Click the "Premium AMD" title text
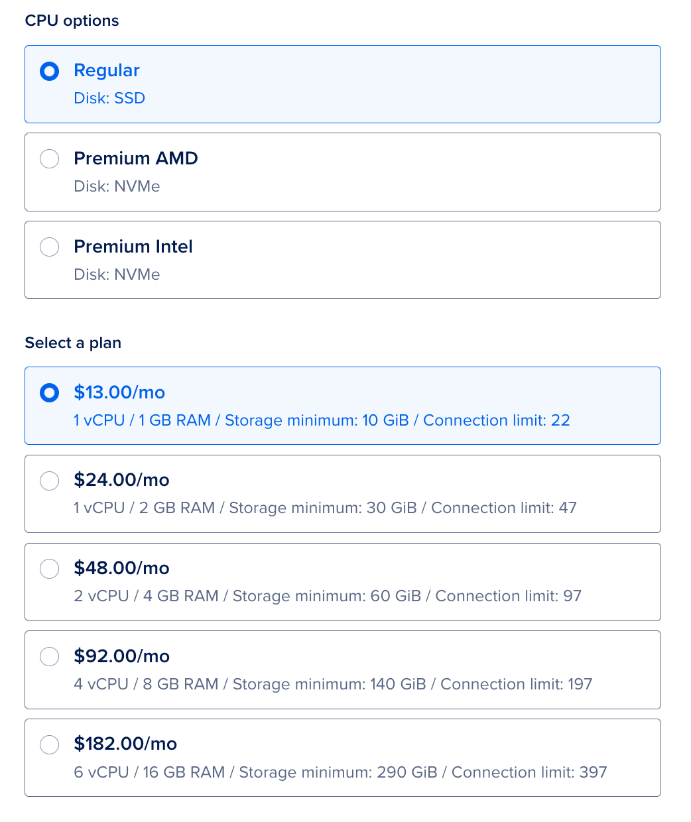 (x=136, y=158)
